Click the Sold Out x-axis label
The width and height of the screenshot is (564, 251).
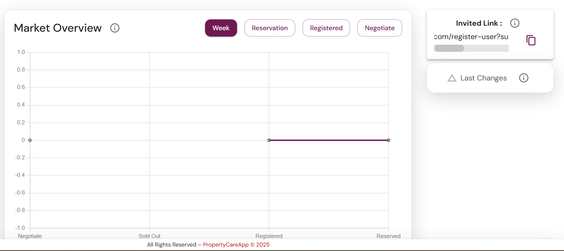tap(149, 236)
